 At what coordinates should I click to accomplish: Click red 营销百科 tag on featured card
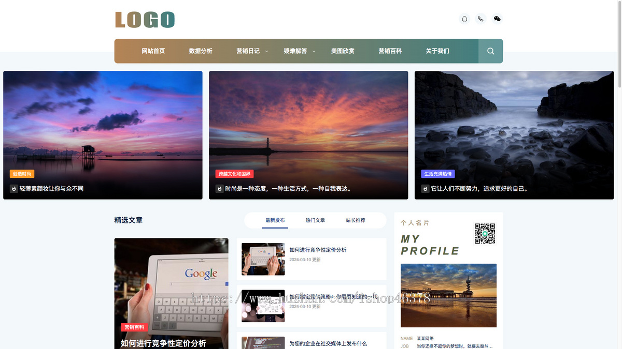[135, 327]
